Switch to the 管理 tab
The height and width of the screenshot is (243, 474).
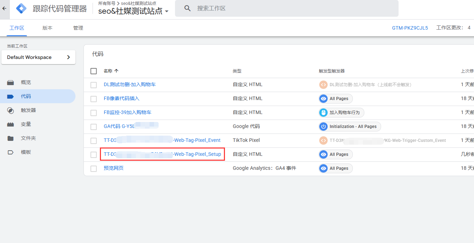(x=78, y=28)
